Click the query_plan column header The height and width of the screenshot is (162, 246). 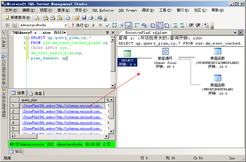coord(62,100)
